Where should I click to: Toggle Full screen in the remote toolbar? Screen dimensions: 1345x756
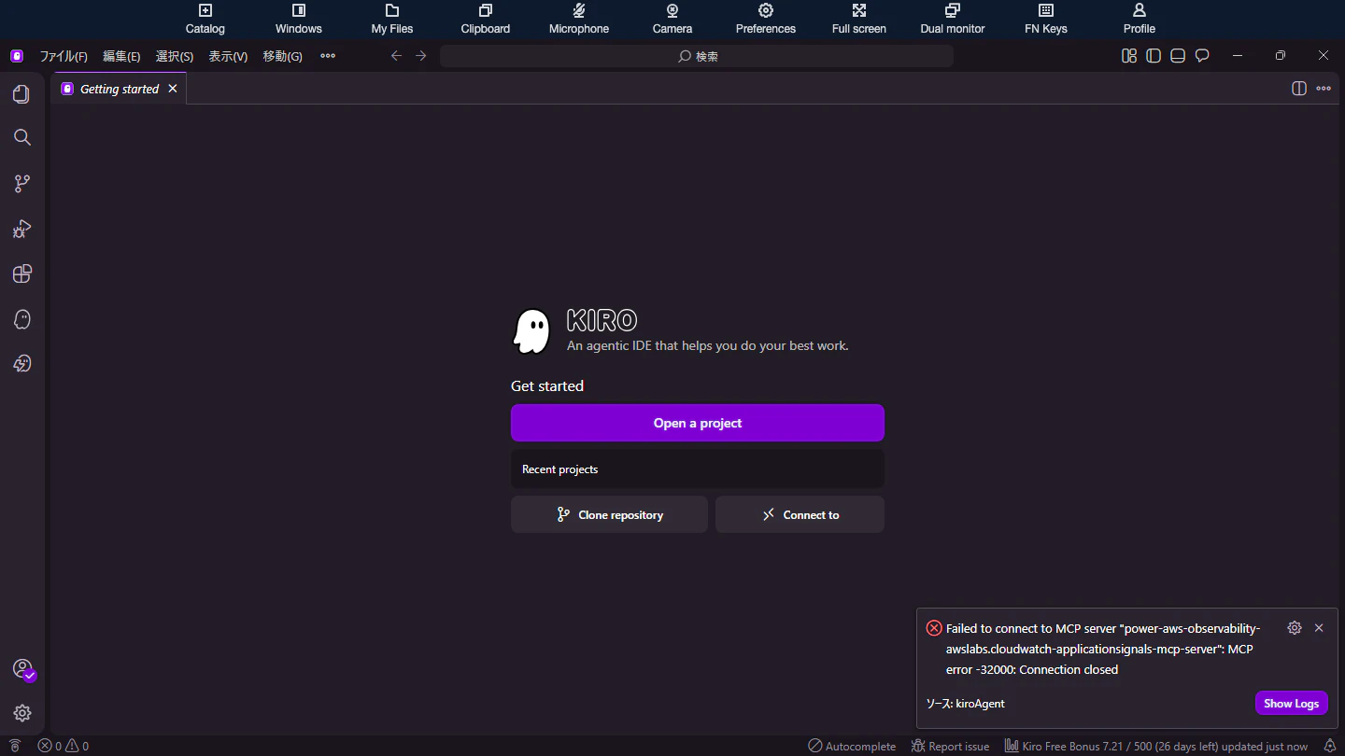(859, 19)
